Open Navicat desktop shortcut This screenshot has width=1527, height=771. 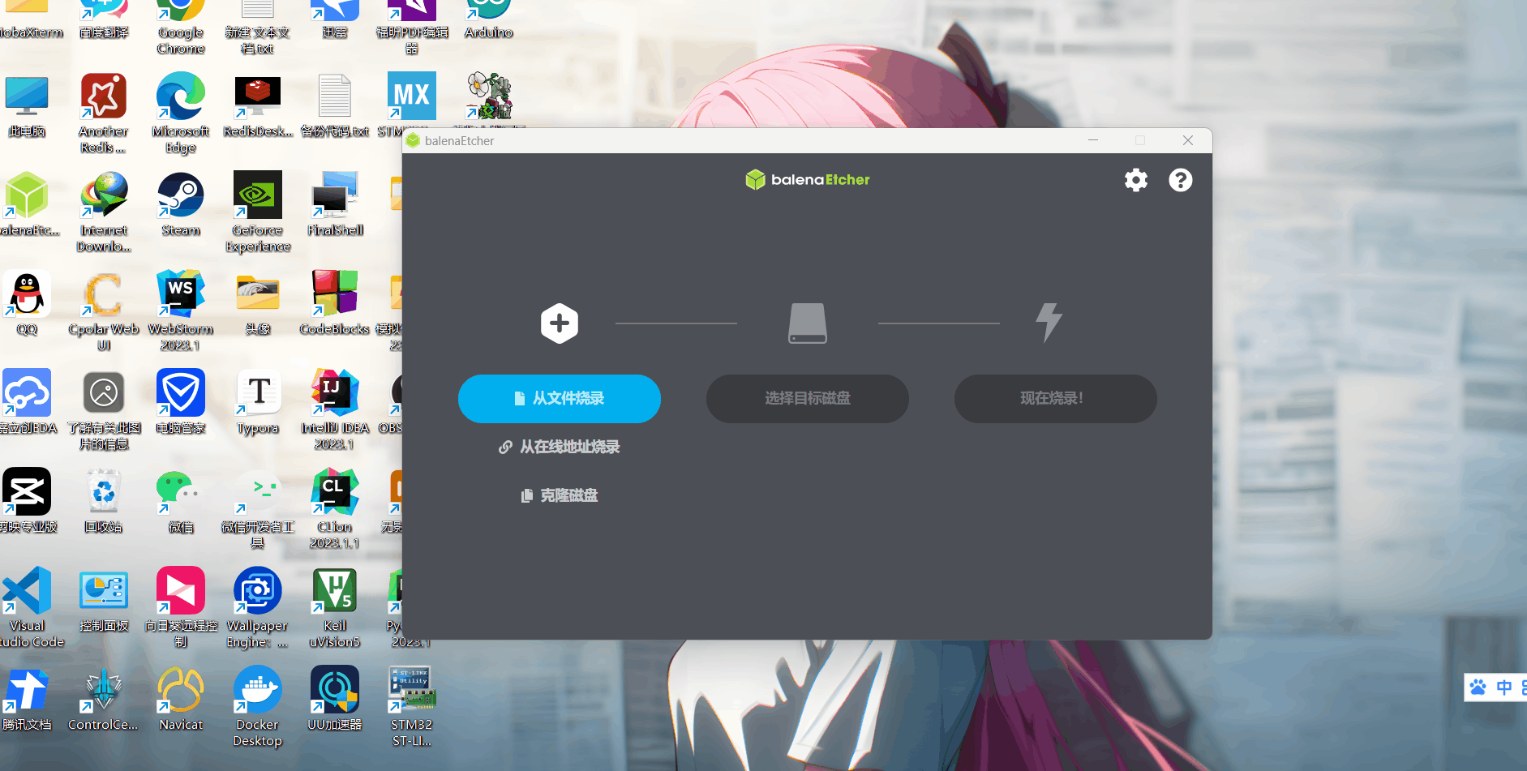181,699
